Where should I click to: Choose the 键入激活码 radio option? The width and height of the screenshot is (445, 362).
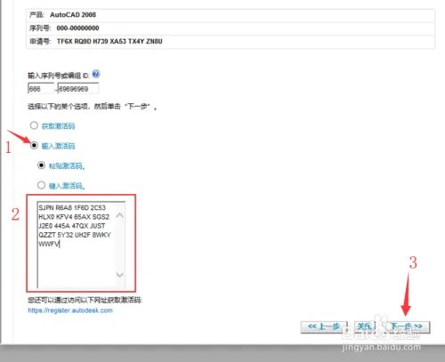click(41, 185)
